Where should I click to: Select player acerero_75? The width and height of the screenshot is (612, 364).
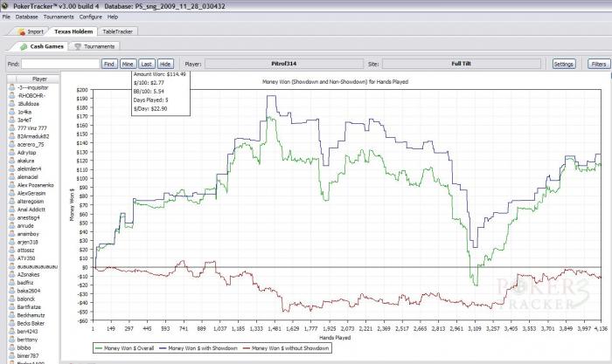(x=31, y=145)
